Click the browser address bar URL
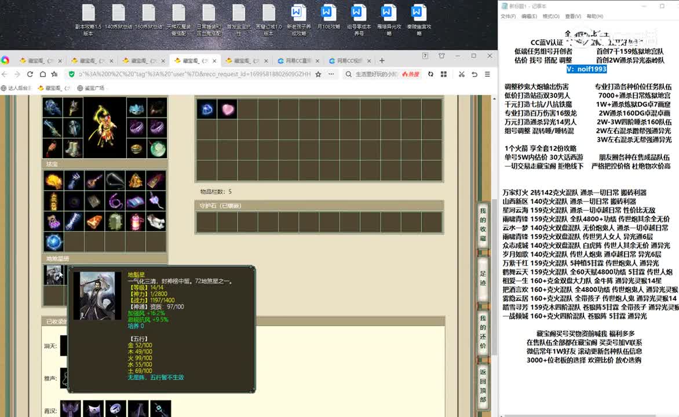This screenshot has height=417, width=679. [195, 75]
